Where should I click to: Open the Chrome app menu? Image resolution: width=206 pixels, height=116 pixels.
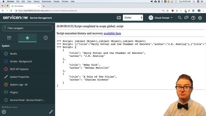(x=10, y=1)
